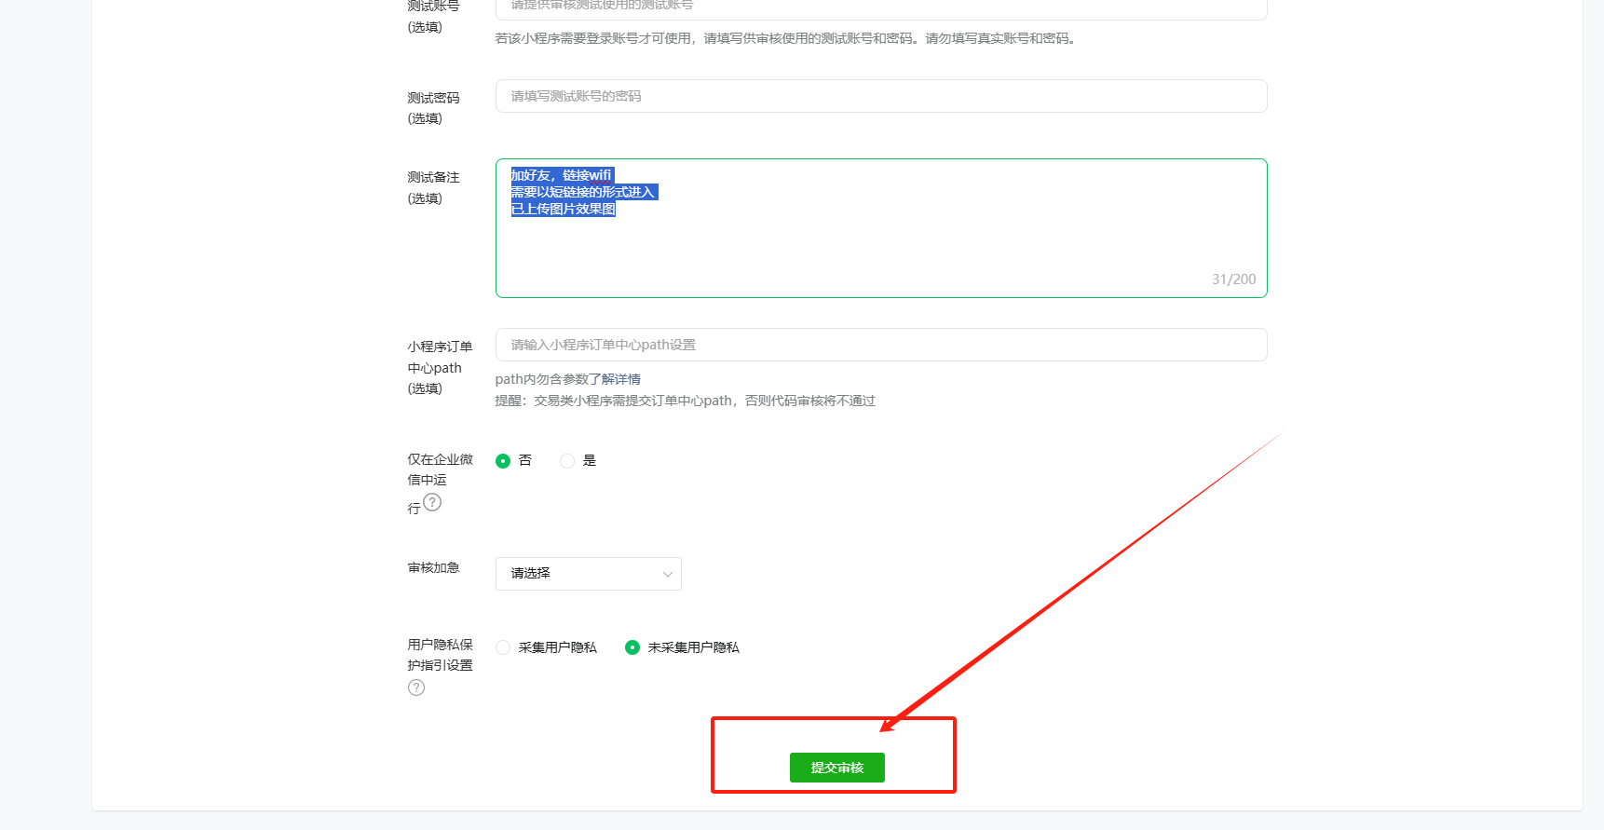Click inside the 测试备注 text area
Viewport: 1604px width, 830px height.
pos(880,247)
